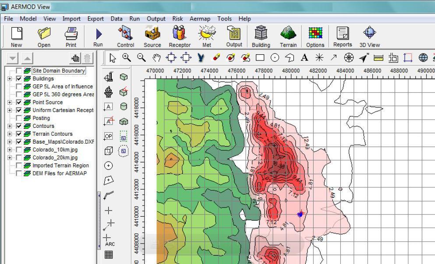Viewport: 435px width, 264px height.
Task: Select the zoom in magnifier tool
Action: click(x=127, y=58)
